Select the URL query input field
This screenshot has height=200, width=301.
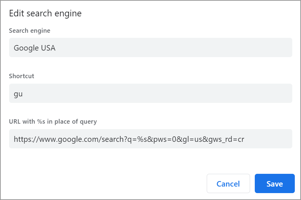151,139
